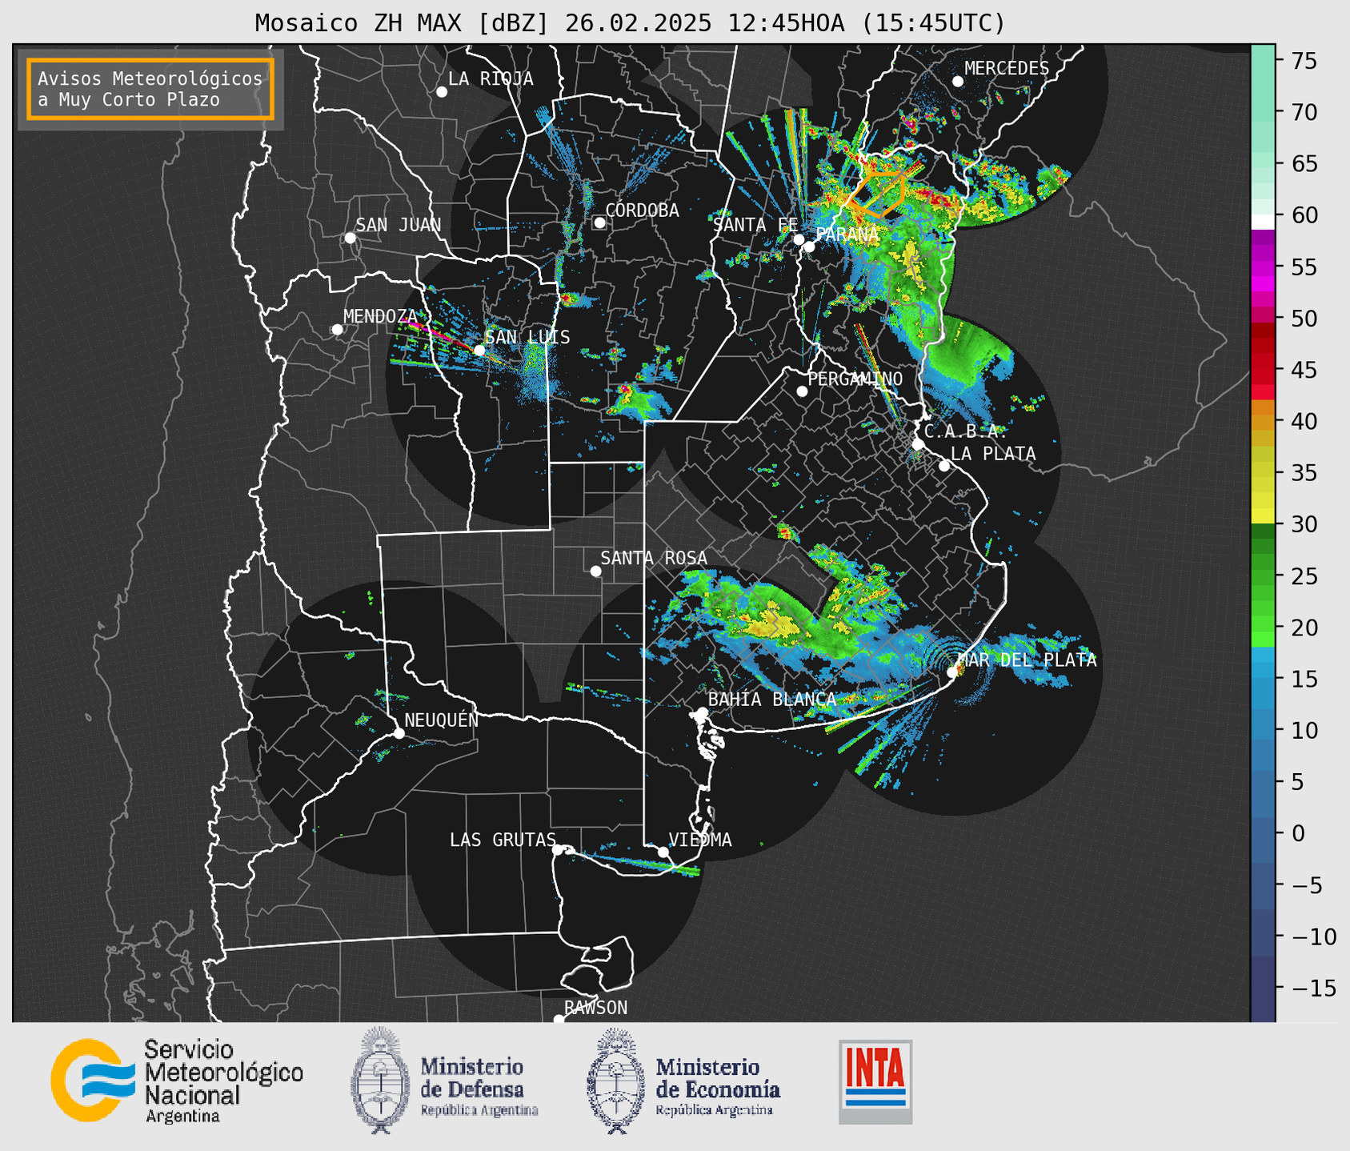Screen dimensions: 1350x1151
Task: Click the SAN JUAN city marker dot
Action: pyautogui.click(x=350, y=238)
